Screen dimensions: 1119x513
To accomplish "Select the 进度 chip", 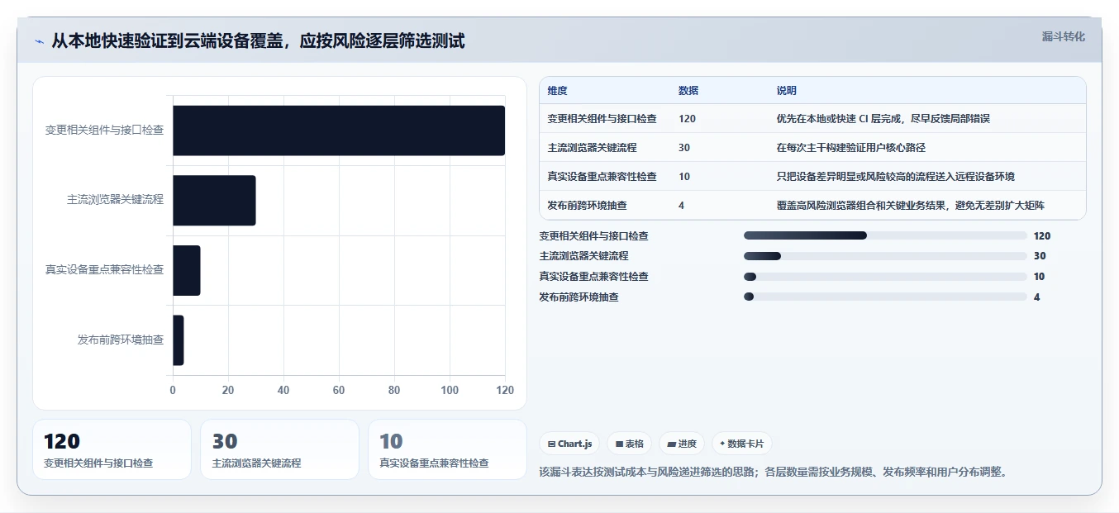I will (x=682, y=444).
